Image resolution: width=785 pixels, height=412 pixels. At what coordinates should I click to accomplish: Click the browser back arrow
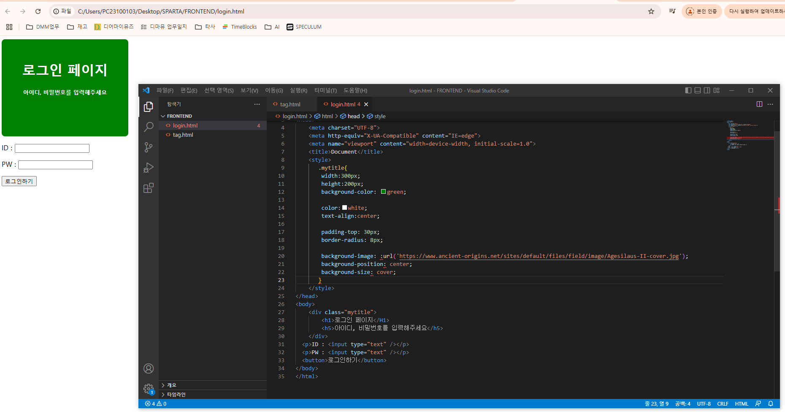[8, 11]
